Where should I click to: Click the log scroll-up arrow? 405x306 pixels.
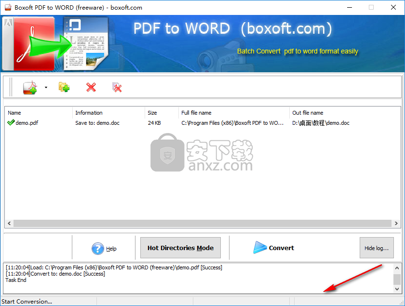click(x=397, y=268)
